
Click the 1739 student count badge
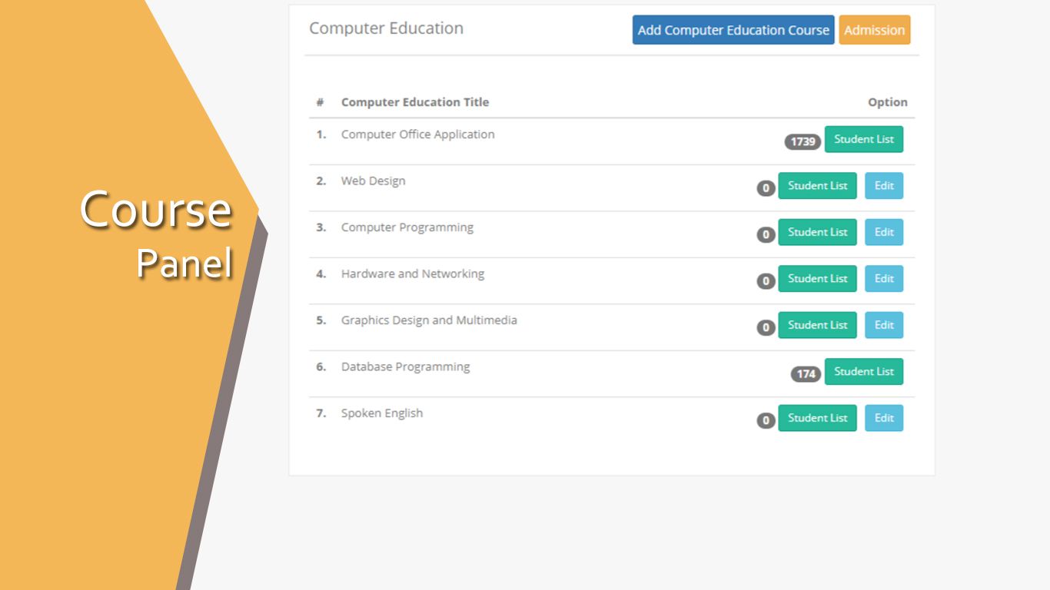click(x=802, y=142)
